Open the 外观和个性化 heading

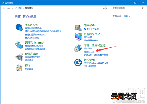(92, 34)
